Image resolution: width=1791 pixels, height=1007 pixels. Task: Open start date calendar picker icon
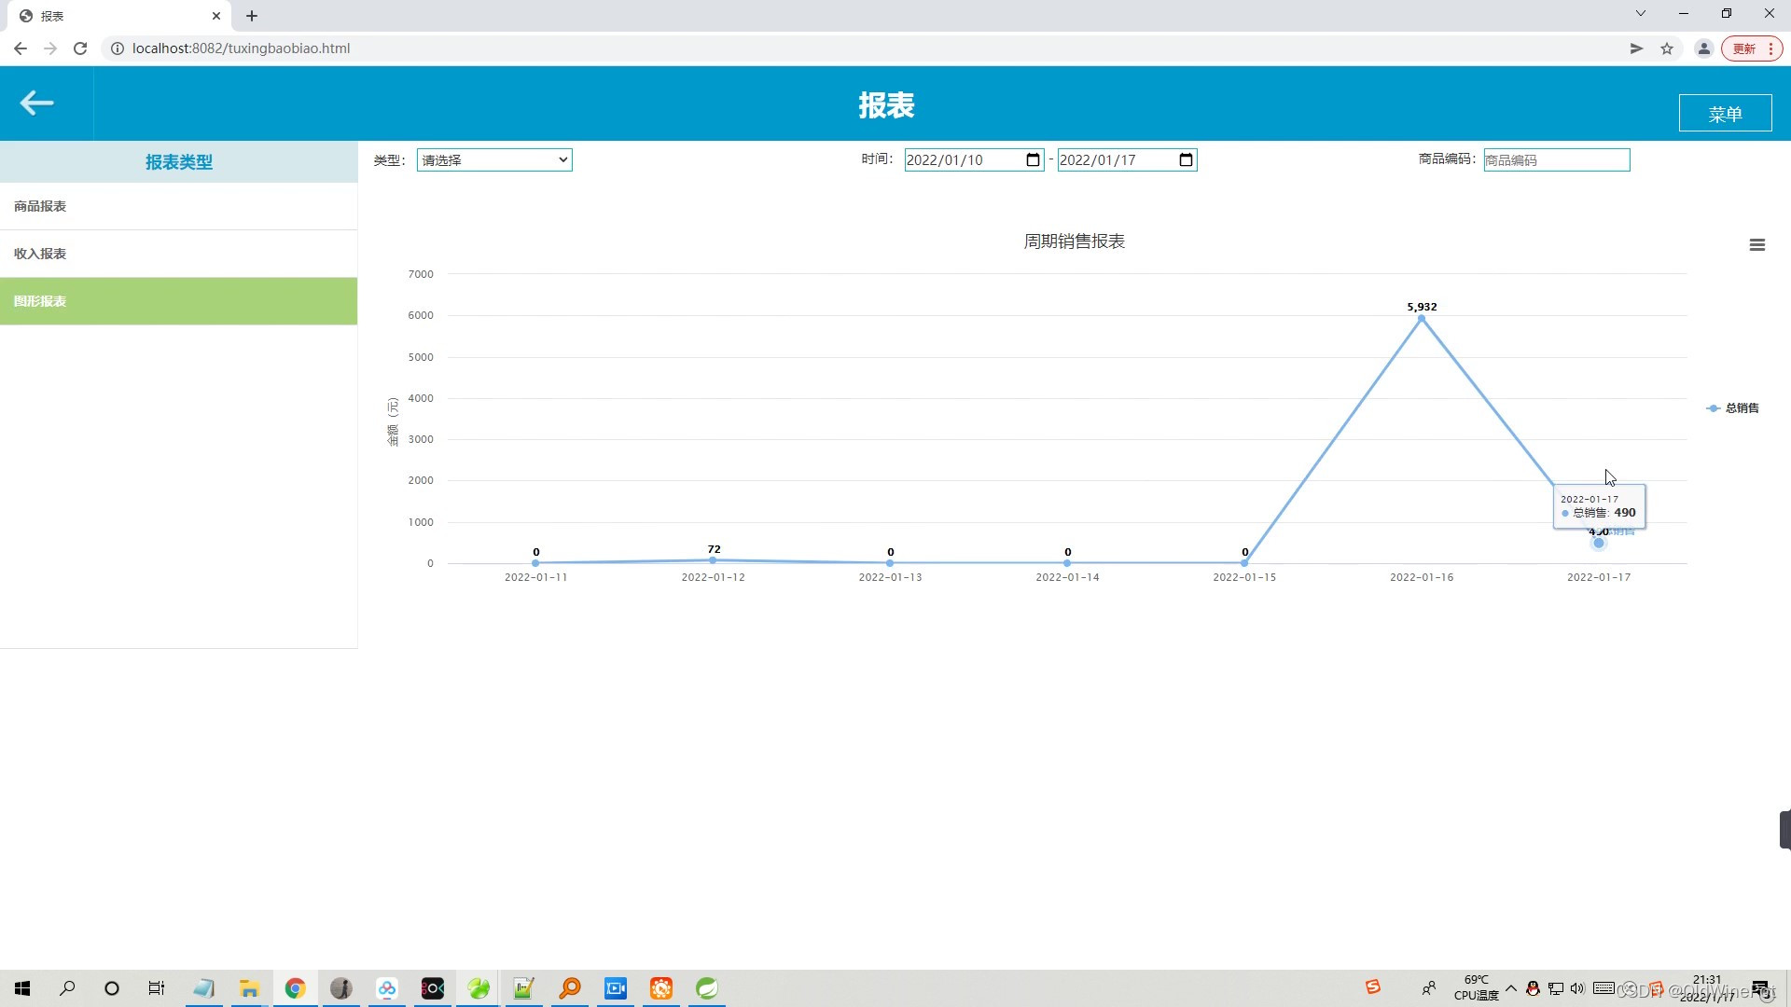point(1033,160)
